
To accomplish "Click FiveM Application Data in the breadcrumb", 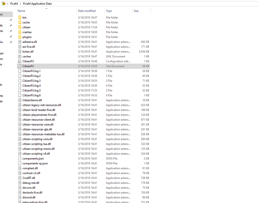I will 37,4.
